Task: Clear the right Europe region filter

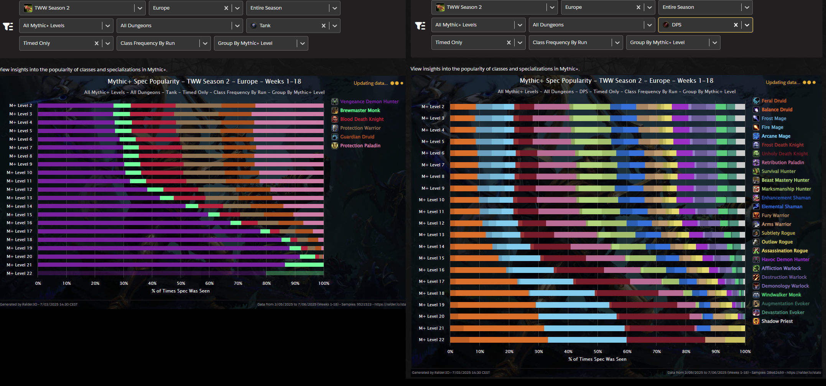Action: click(x=638, y=7)
